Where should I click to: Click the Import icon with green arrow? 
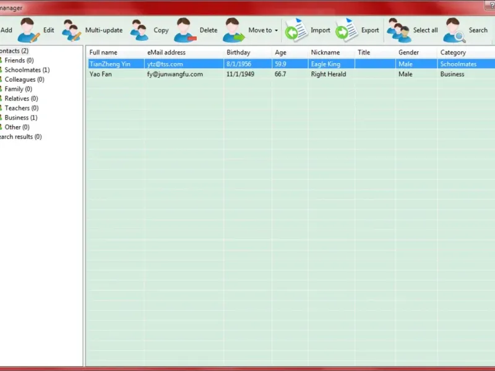[x=296, y=30]
